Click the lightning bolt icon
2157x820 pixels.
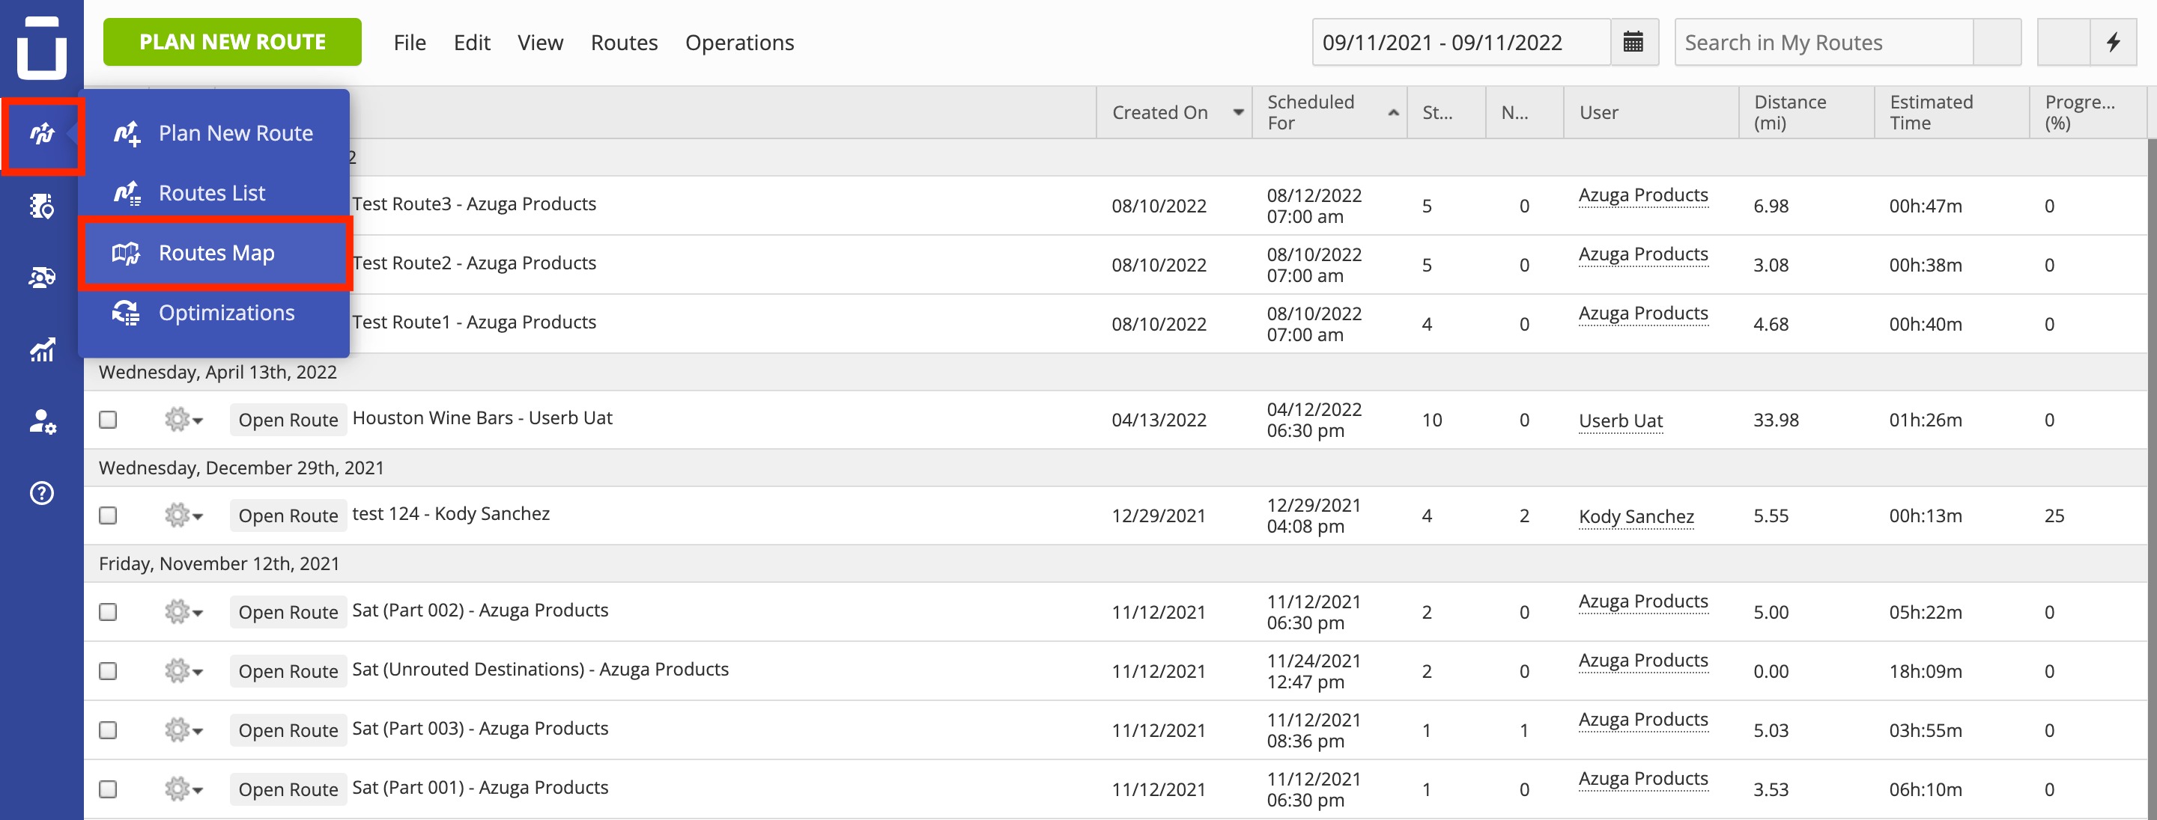tap(2113, 42)
